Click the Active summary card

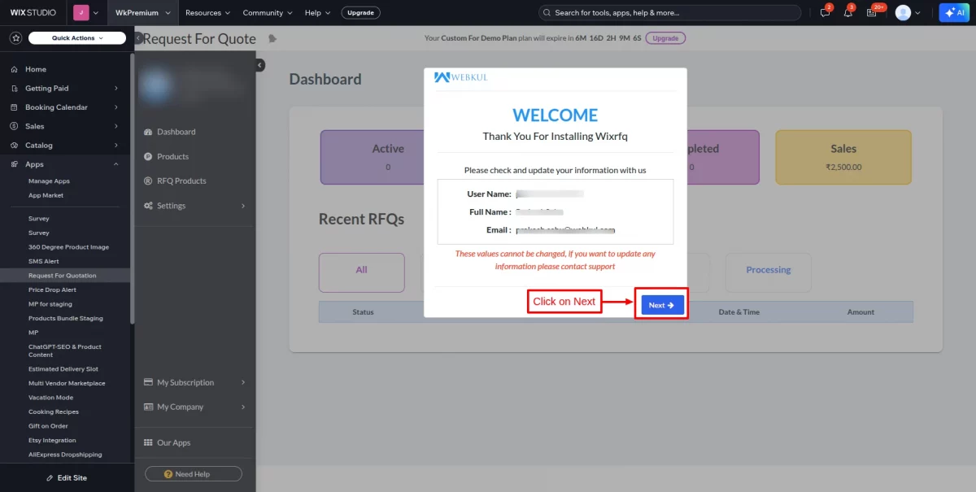(370, 157)
